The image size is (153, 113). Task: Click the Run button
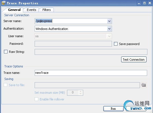point(113,109)
